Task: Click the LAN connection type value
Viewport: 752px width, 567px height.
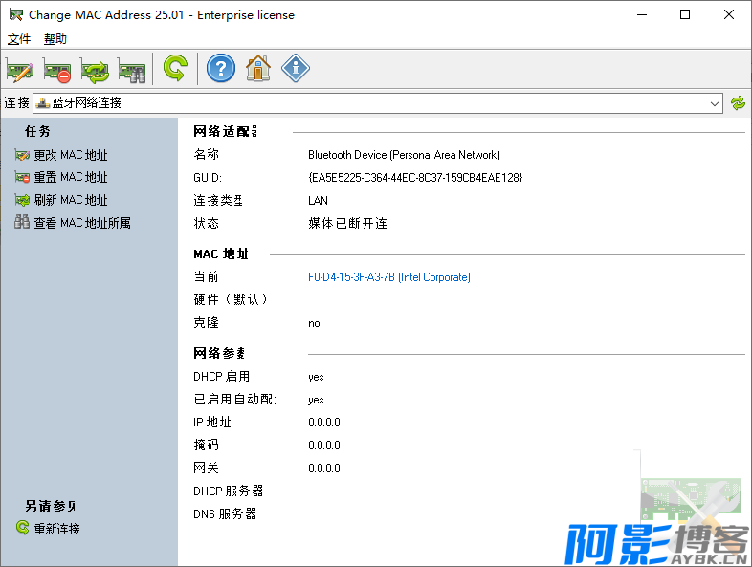Action: 318,201
